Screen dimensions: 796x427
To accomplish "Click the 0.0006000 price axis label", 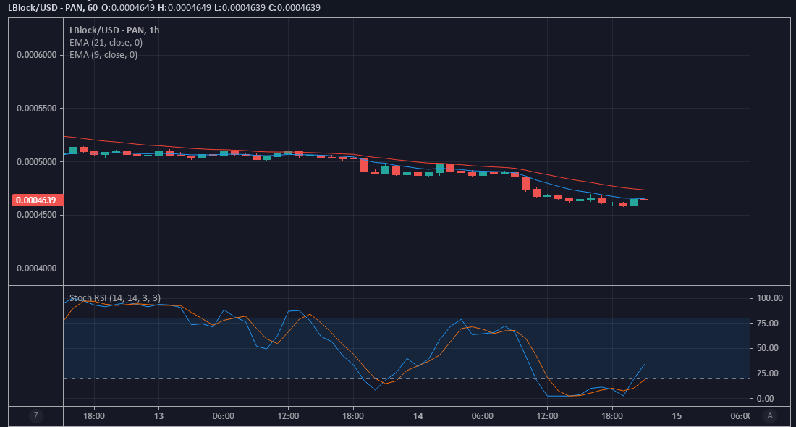I will (37, 55).
